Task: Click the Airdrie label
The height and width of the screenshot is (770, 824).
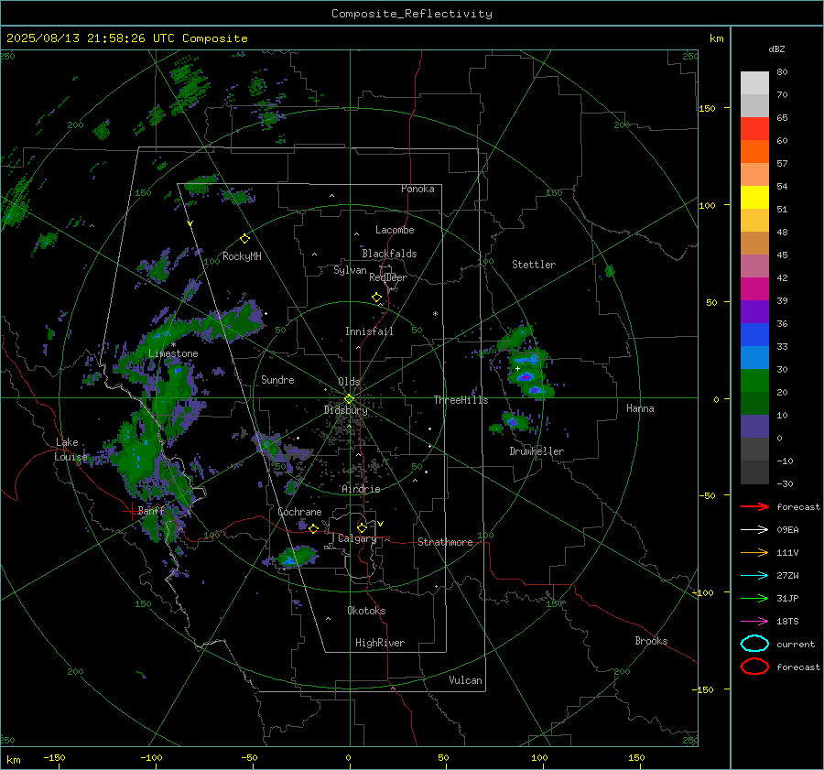Action: pyautogui.click(x=361, y=489)
